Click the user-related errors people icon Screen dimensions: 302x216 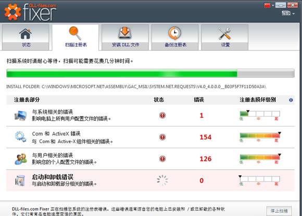tap(21, 159)
